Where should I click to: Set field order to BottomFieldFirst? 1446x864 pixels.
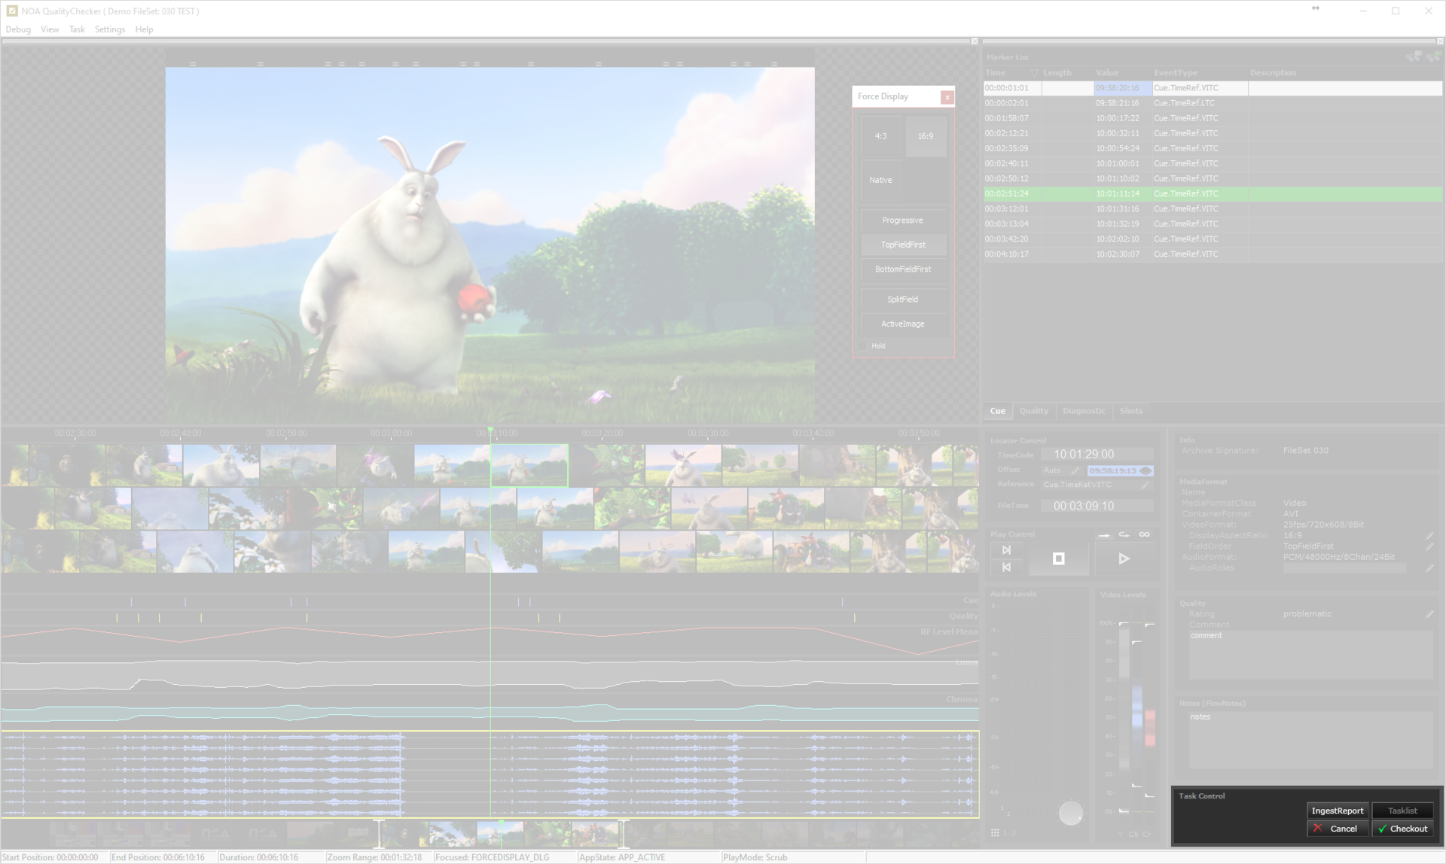click(903, 269)
